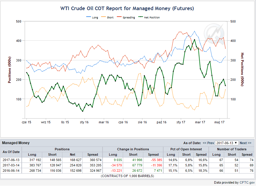The height and width of the screenshot is (186, 256).
Task: Click the Number of Traders header
Action: tap(232, 149)
